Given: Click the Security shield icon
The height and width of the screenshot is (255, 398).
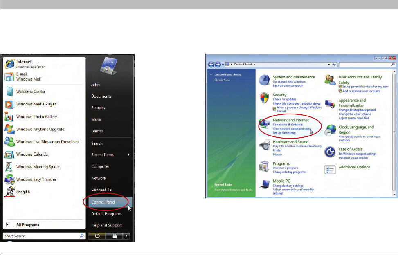Looking at the screenshot, I should tap(264, 98).
